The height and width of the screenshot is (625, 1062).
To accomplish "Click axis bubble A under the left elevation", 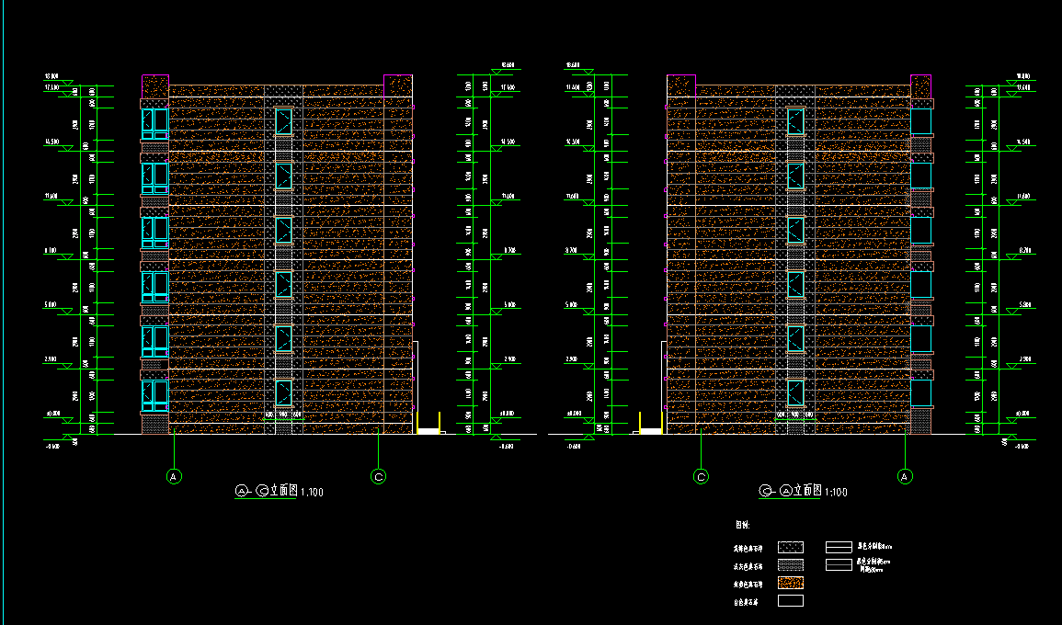I will tap(173, 476).
